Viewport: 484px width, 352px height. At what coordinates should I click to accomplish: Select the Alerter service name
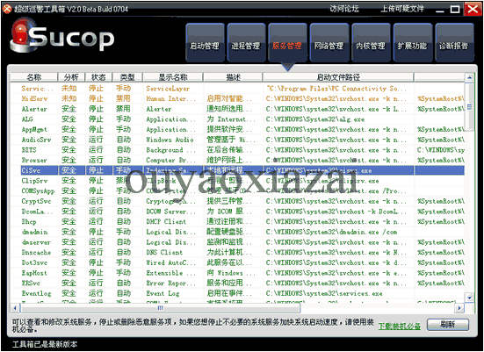(34, 109)
